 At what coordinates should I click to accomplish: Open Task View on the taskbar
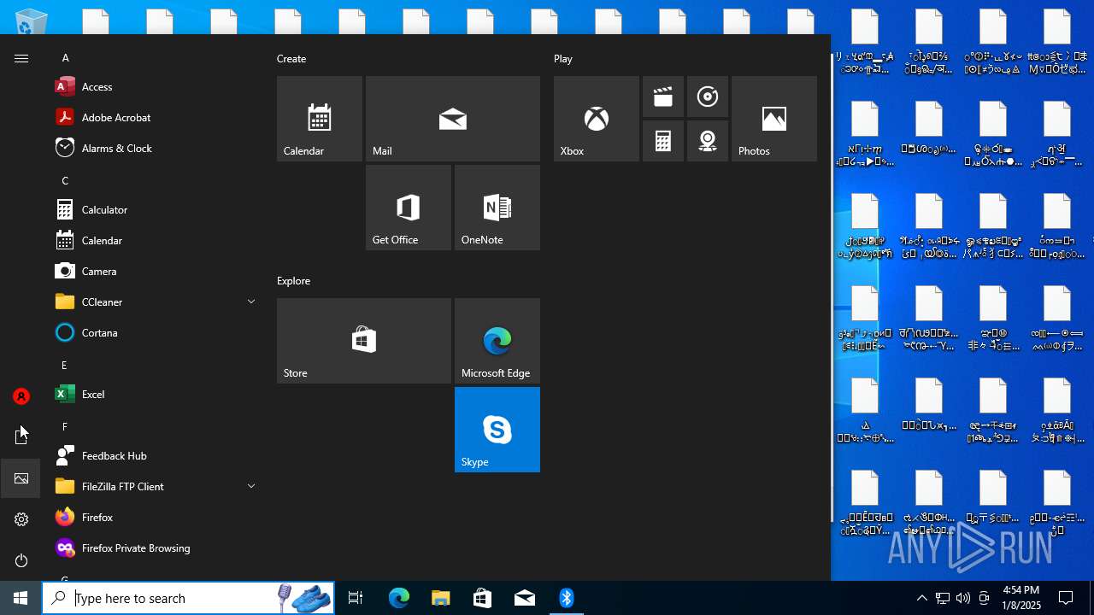tap(356, 598)
